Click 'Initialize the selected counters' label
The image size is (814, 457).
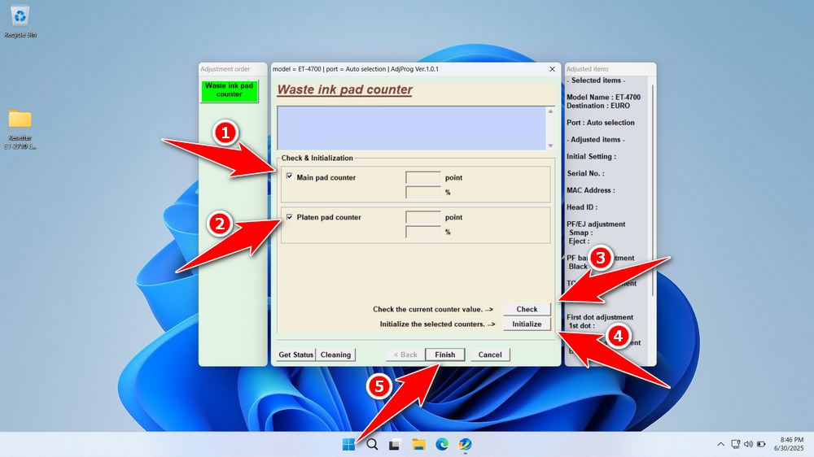tap(437, 324)
